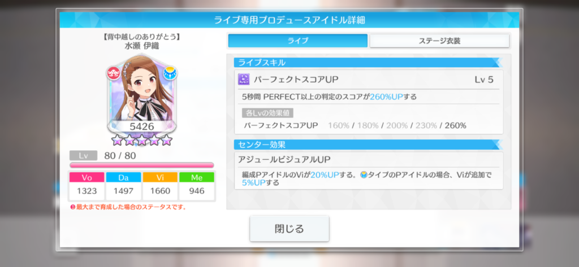Click the 各Lvの効果値 label
Viewport: 579px width, 267px height.
point(267,113)
